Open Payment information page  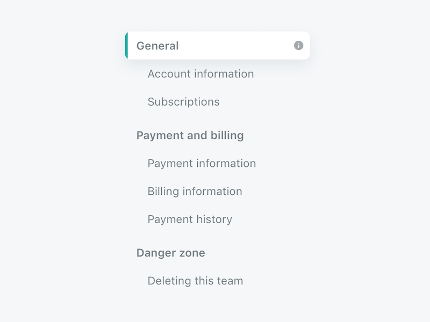coord(202,164)
